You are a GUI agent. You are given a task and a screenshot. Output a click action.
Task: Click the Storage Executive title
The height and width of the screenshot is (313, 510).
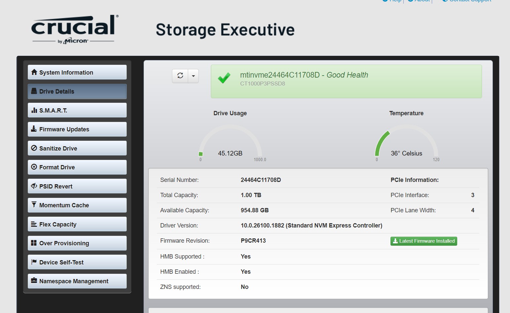pos(225,30)
